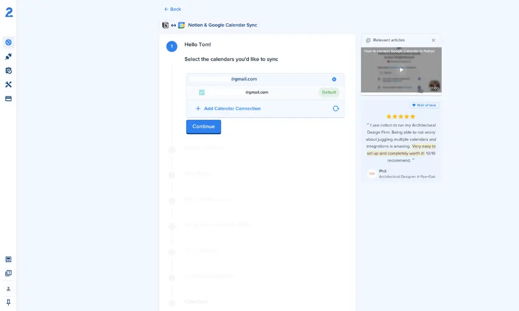Click the Relevant articles book icon
The image size is (519, 311).
368,40
